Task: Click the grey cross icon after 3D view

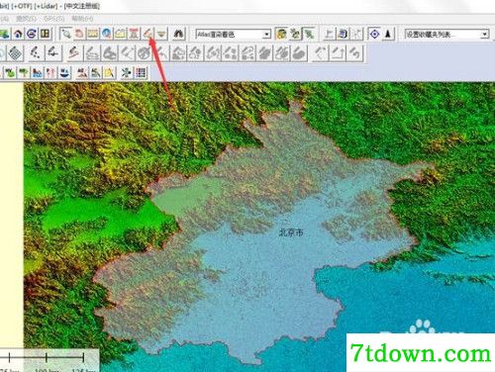Action: [x=356, y=34]
